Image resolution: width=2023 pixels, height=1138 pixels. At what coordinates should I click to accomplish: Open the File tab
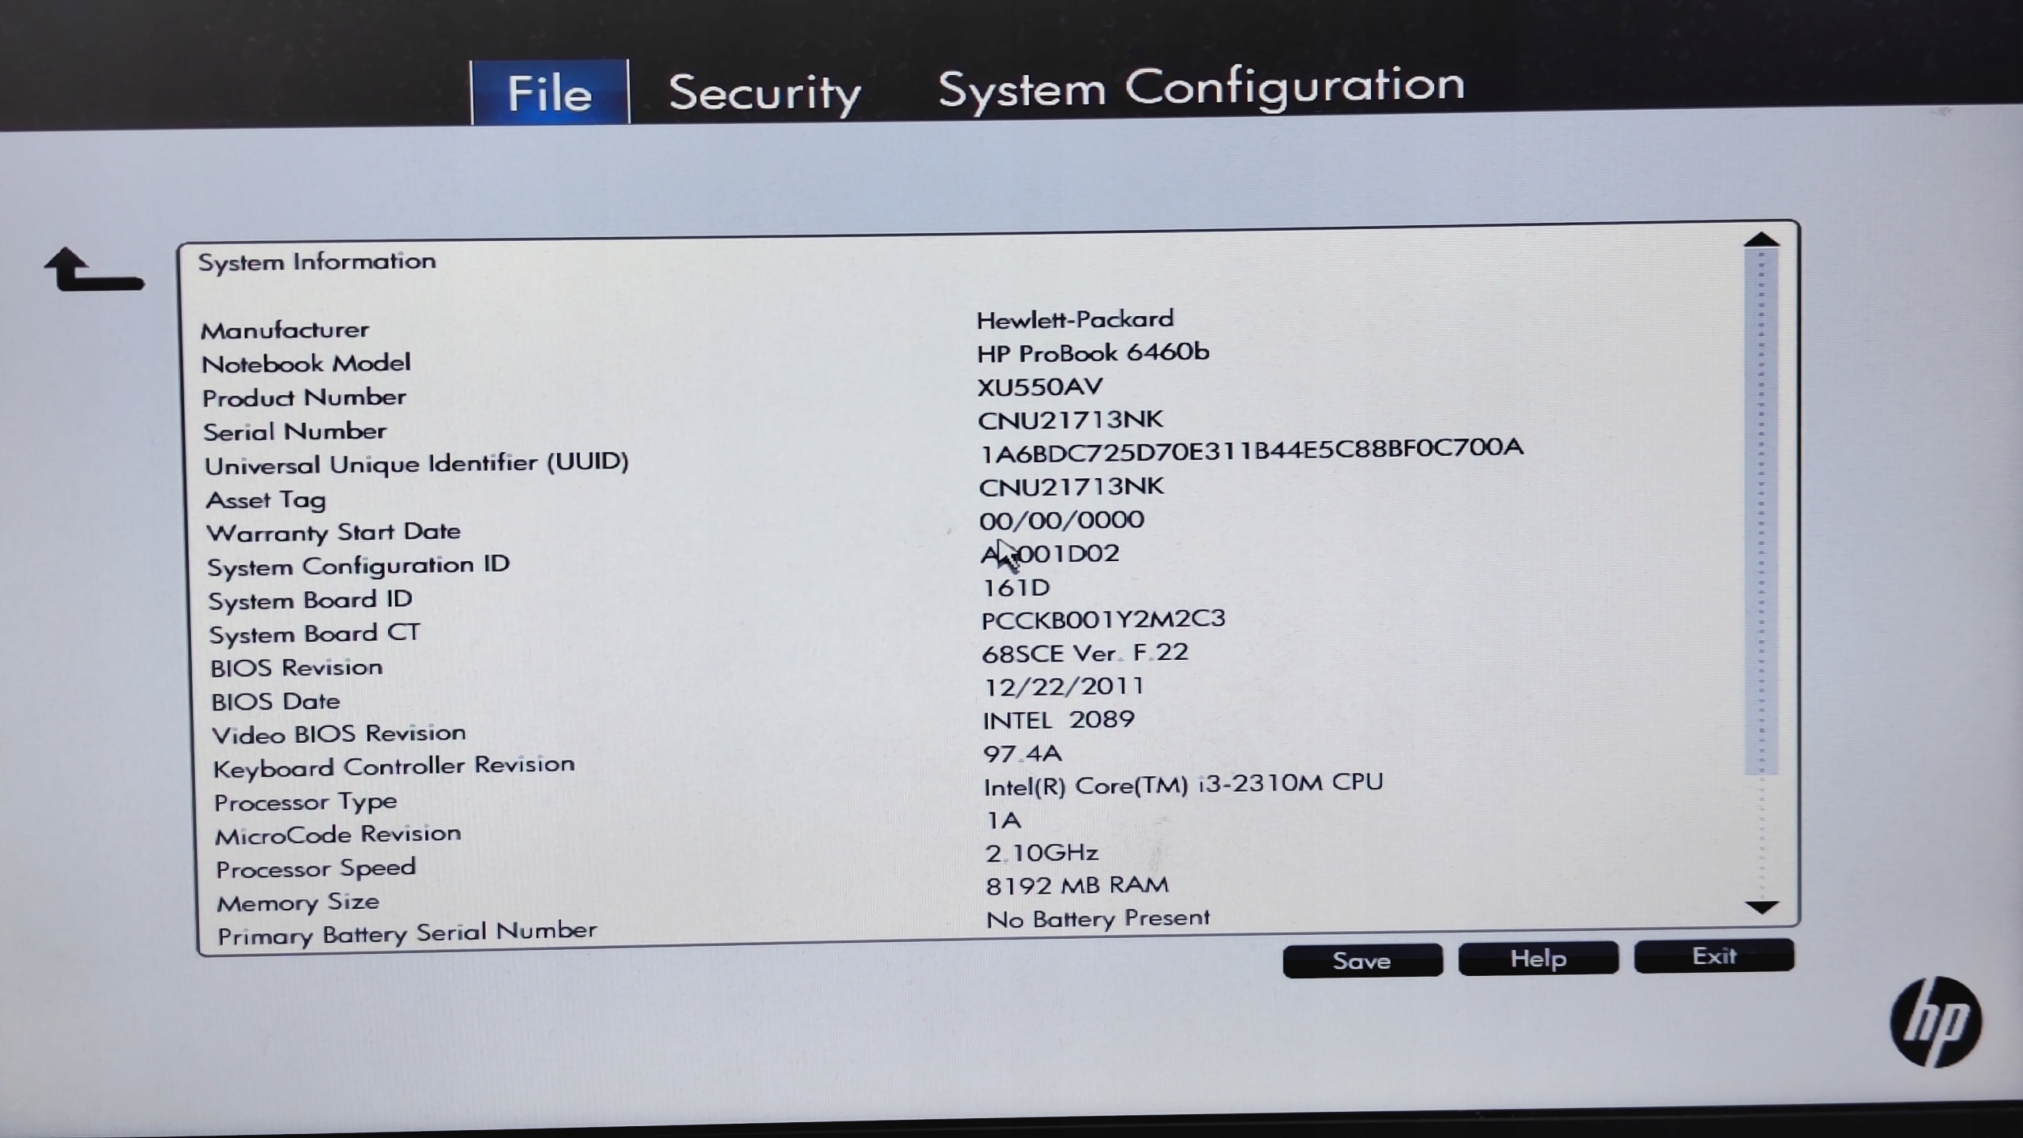click(x=550, y=92)
